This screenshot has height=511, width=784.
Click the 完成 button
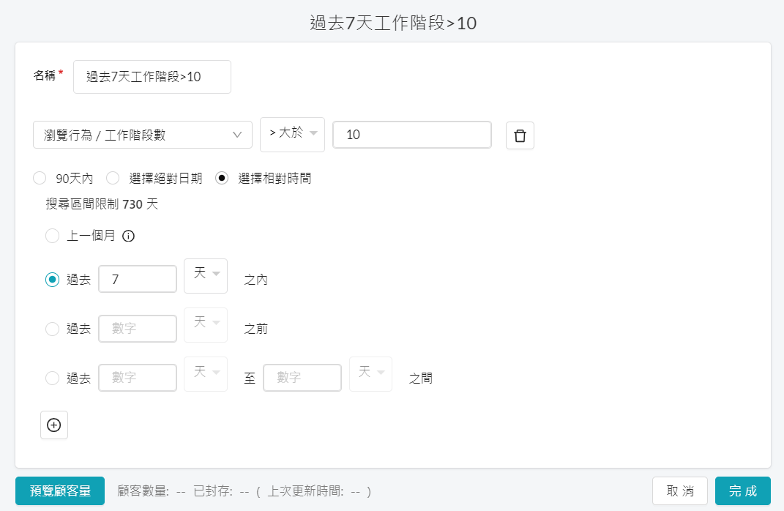pyautogui.click(x=743, y=491)
